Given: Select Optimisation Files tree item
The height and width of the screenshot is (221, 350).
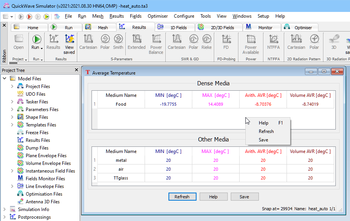Looking at the screenshot, I should pyautogui.click(x=44, y=194).
